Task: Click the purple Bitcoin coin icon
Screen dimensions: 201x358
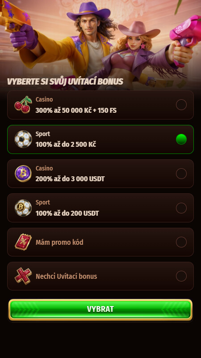Action: [x=23, y=174]
